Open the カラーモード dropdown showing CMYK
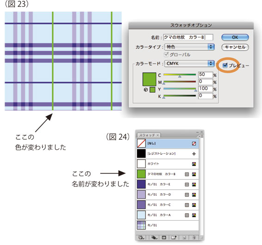The height and width of the screenshot is (245, 262). click(x=189, y=64)
